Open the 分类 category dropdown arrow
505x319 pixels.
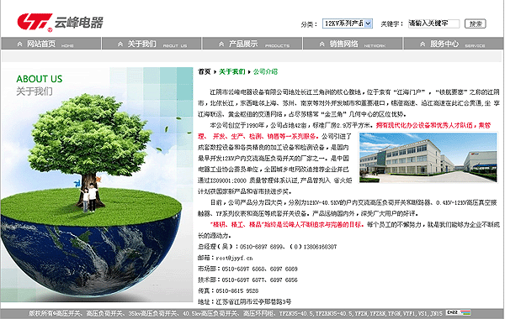tap(369, 24)
